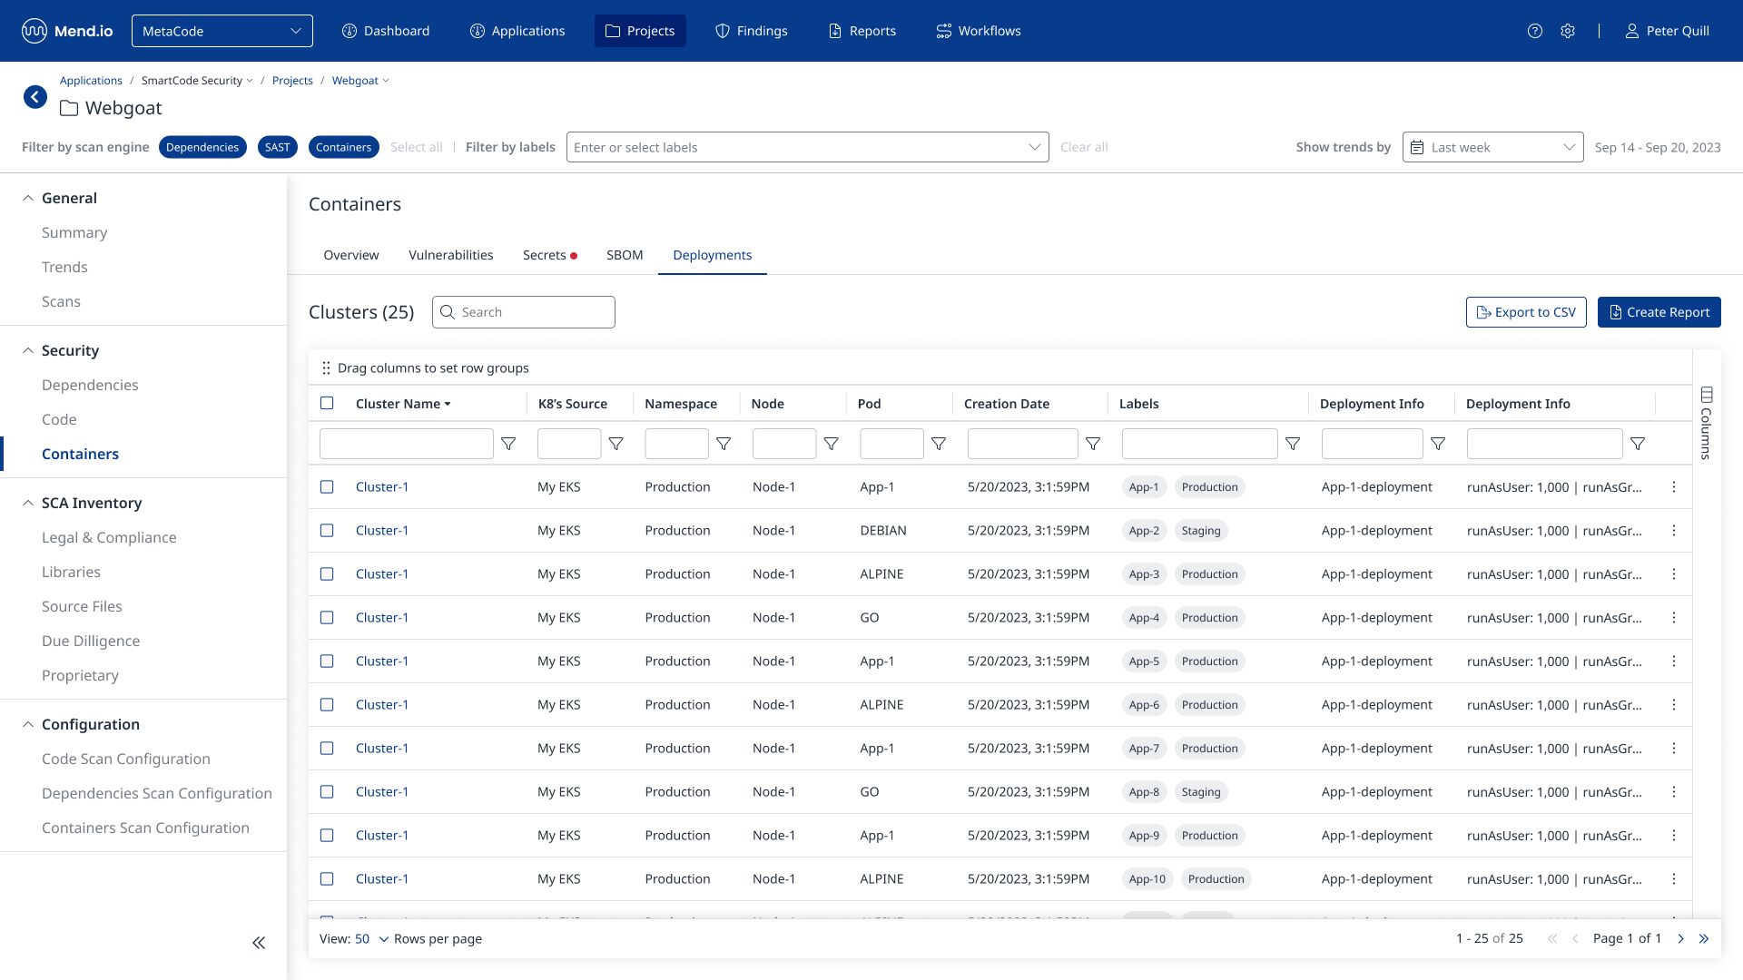Click the Export to CSV button
Screen dimensions: 1743x980
point(1526,312)
